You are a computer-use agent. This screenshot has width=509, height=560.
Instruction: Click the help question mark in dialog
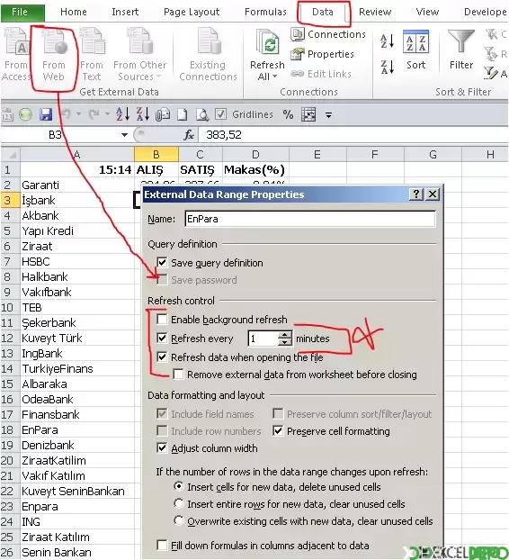415,194
